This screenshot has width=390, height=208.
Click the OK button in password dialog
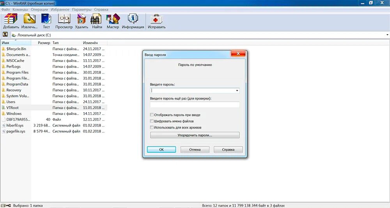[161, 149]
